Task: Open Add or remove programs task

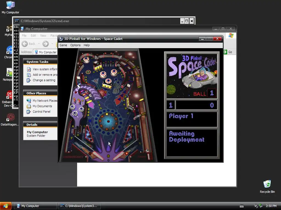Action: [45, 75]
